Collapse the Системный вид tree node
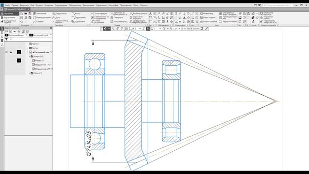The width and height of the screenshot is (309, 174). pos(28,52)
